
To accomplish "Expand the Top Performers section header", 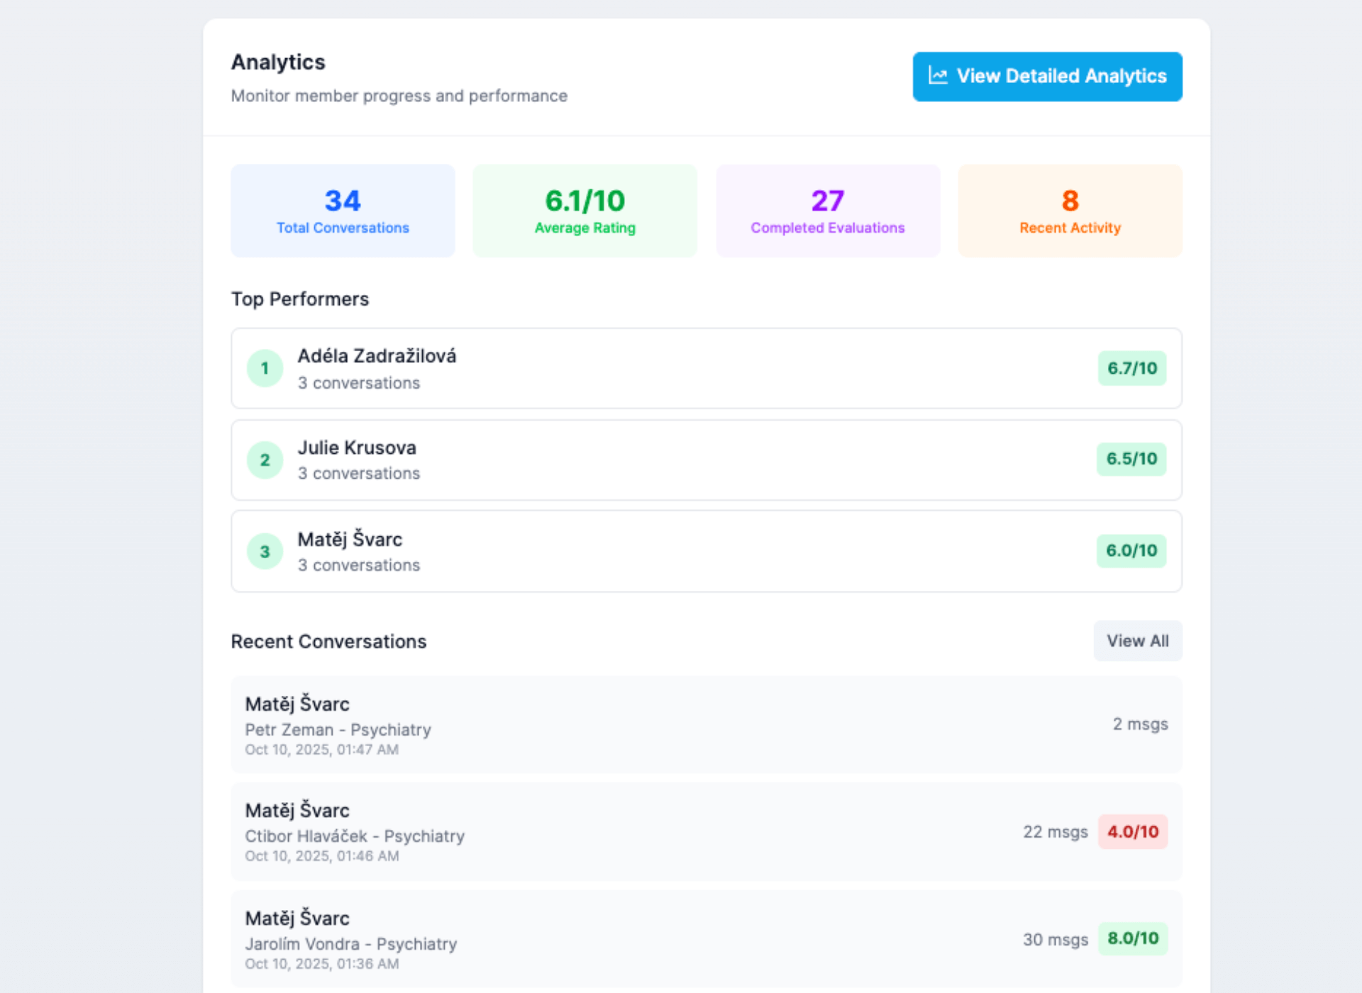I will click(x=299, y=299).
